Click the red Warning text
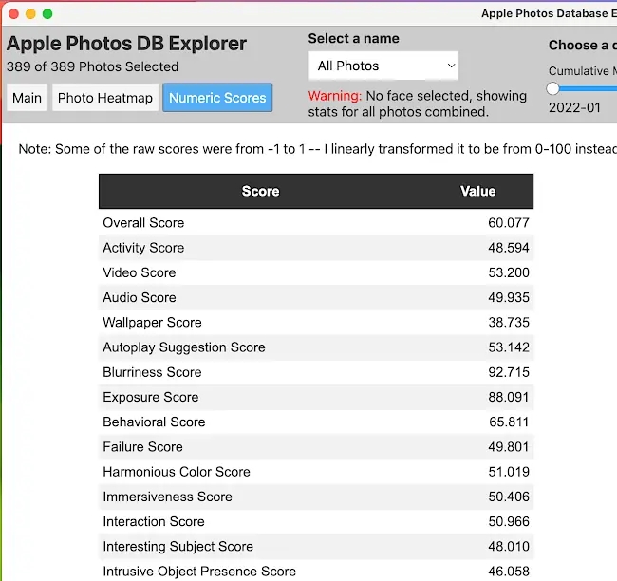Image resolution: width=617 pixels, height=581 pixels. pyautogui.click(x=334, y=96)
